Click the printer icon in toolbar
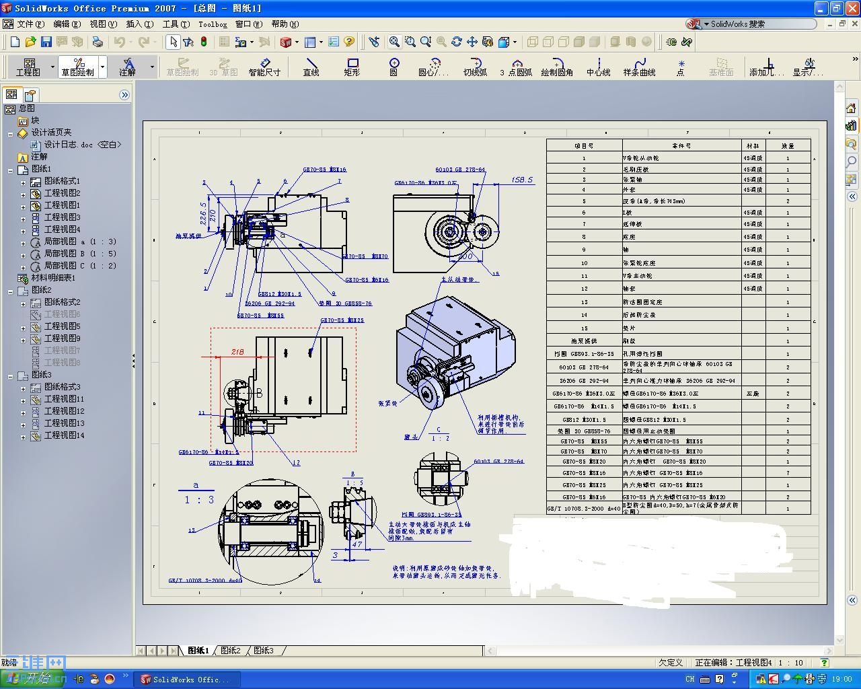 [98, 42]
